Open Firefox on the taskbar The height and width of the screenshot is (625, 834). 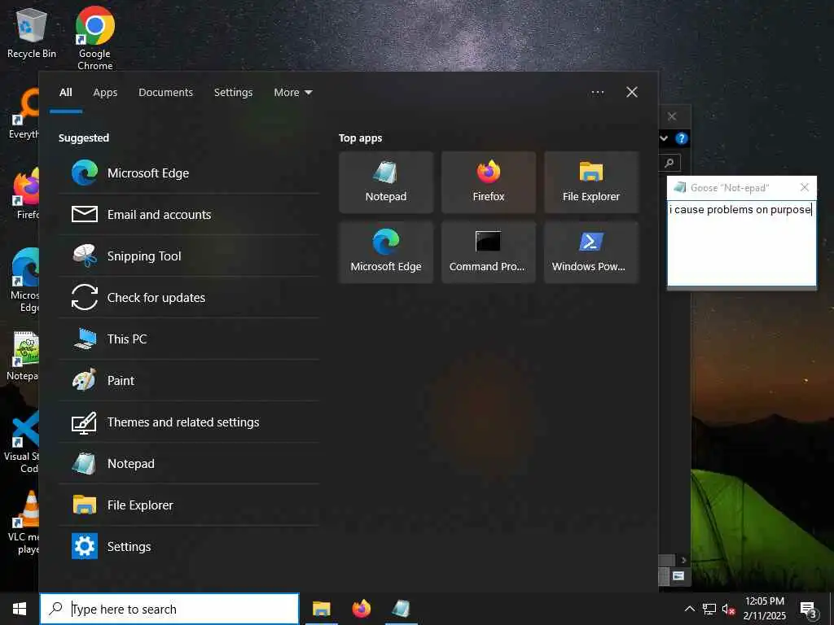coord(361,609)
